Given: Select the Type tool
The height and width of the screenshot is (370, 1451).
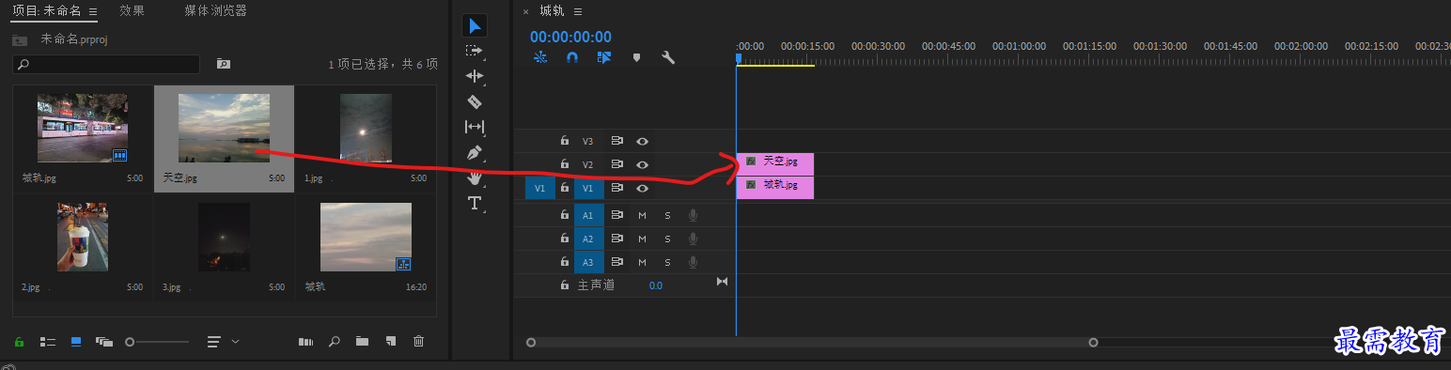Looking at the screenshot, I should 475,203.
